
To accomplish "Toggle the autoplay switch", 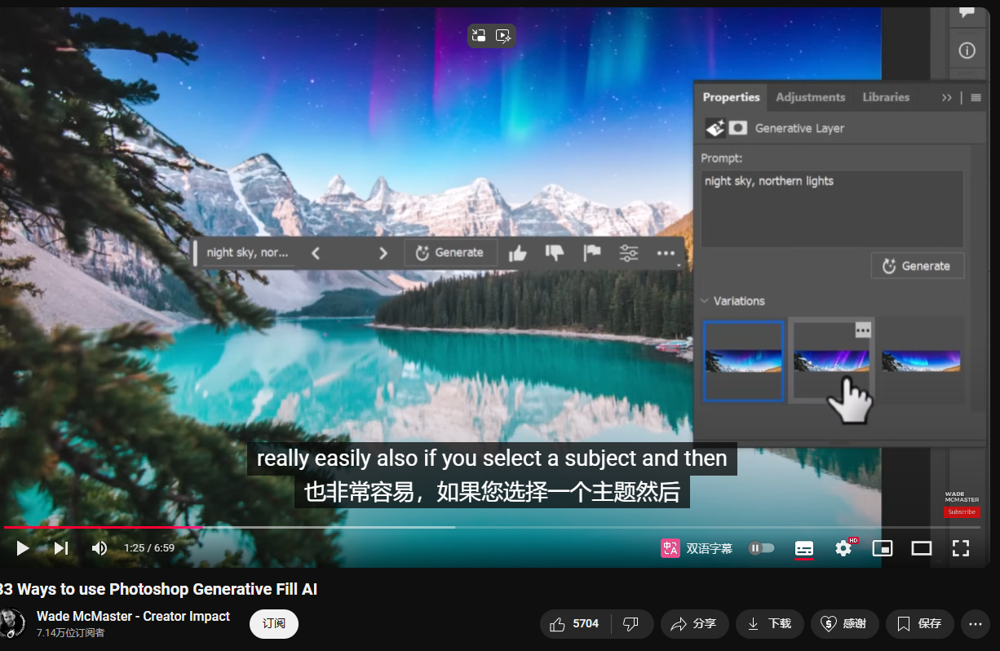I will [761, 548].
